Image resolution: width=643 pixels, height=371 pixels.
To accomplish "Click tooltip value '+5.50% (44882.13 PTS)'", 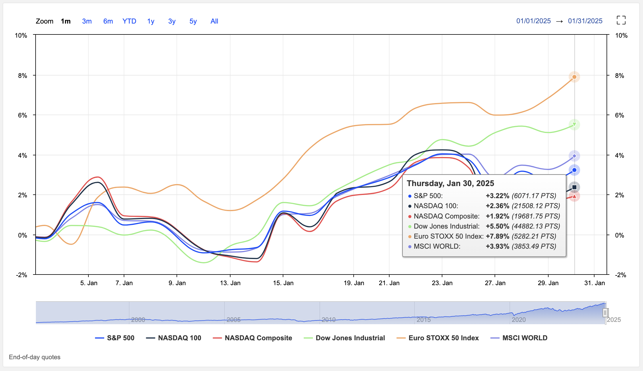I will [523, 226].
